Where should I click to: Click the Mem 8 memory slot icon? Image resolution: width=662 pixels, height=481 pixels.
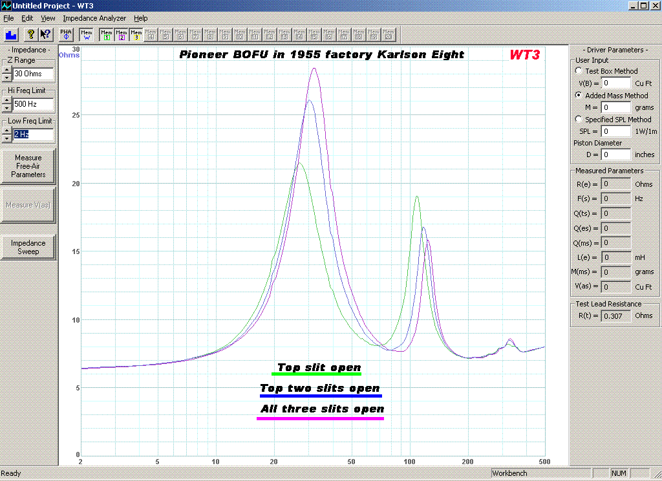tap(210, 35)
